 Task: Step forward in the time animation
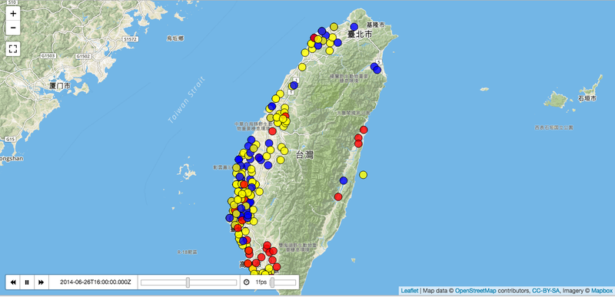click(41, 282)
